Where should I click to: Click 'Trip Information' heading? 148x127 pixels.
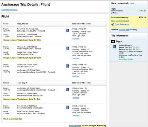(x=120, y=35)
